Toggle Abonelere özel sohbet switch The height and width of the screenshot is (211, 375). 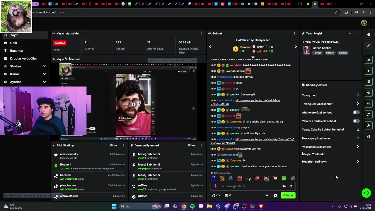point(356,113)
